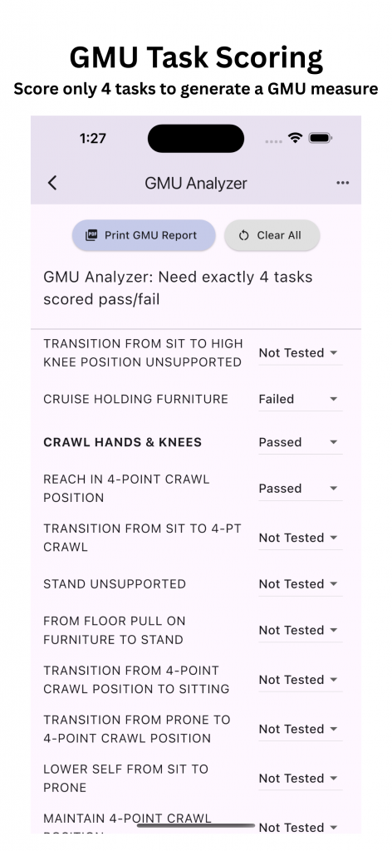392x851 pixels.
Task: Open dropdown for Lower Self from Sit to Prone
Action: [300, 778]
